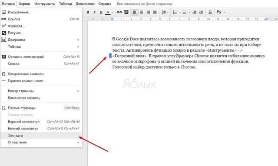Toggle underline formatting in toolbar
Screen dimensions: 278x166
click(101, 12)
